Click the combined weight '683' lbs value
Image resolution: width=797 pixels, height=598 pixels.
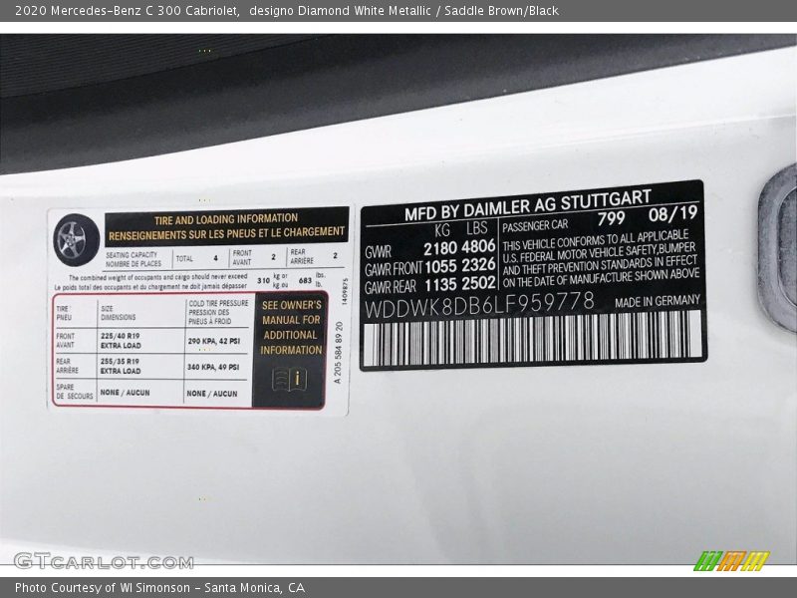(305, 281)
